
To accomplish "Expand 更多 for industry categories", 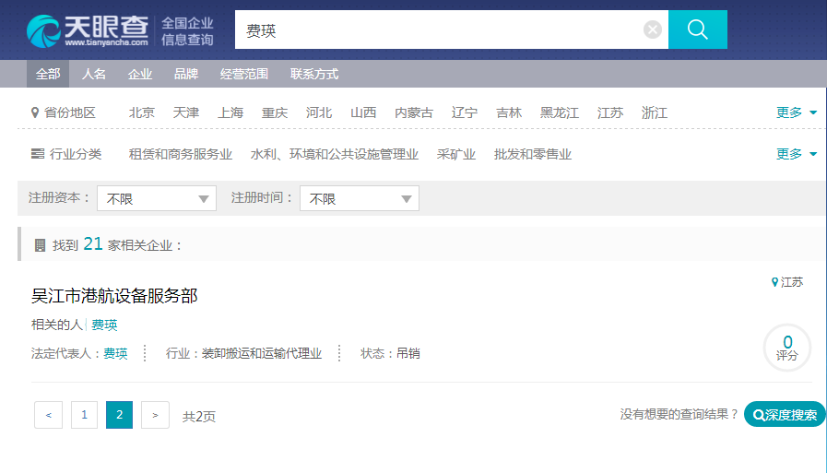I will coord(797,154).
